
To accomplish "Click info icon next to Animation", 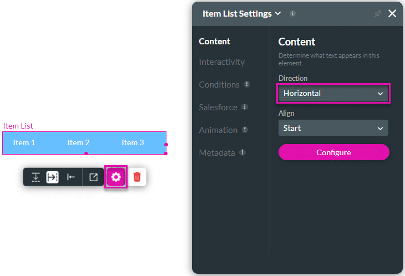I will point(245,130).
